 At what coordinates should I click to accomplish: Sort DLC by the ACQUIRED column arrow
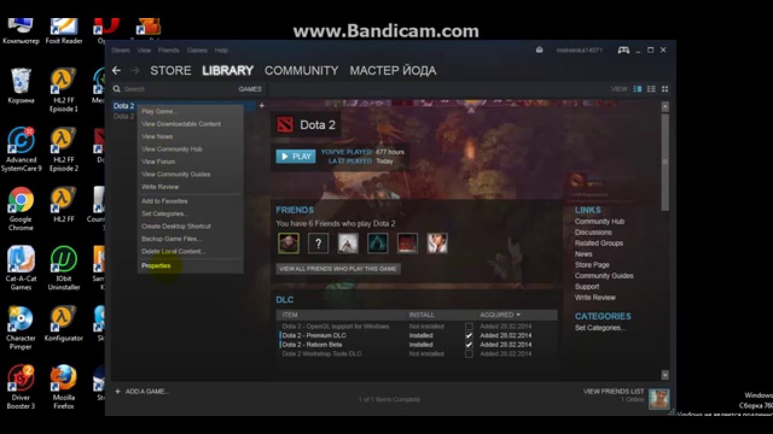518,315
